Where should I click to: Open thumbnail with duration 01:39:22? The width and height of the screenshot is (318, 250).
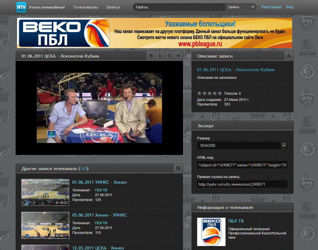point(45,192)
